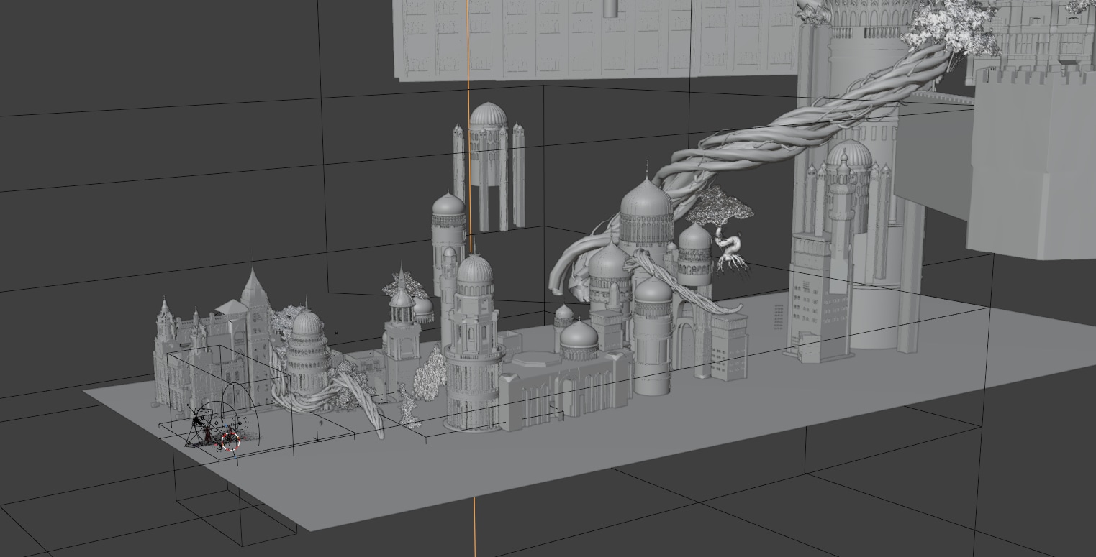Click the flat octagonal roof platform
The height and width of the screenshot is (557, 1096).
click(538, 359)
